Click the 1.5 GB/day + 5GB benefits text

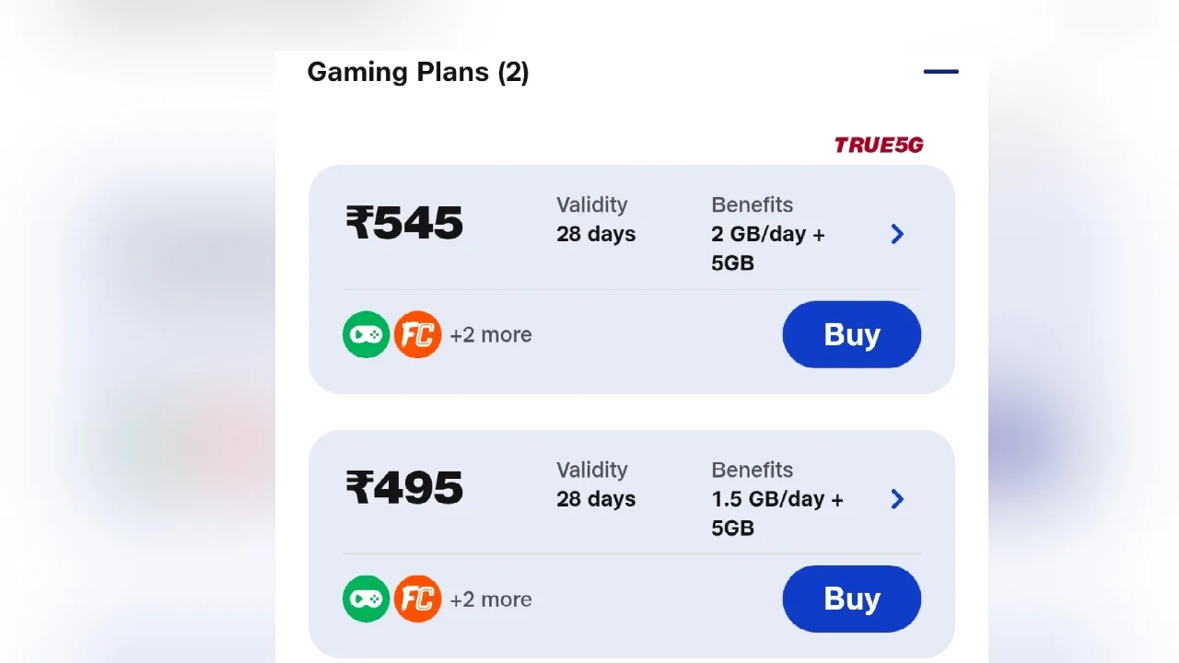click(777, 514)
